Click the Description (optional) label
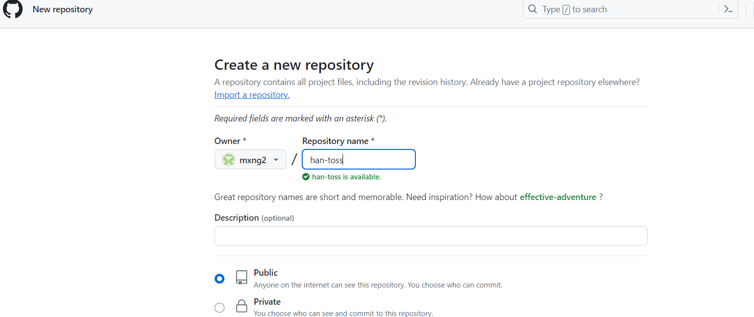The height and width of the screenshot is (317, 754). click(x=254, y=218)
